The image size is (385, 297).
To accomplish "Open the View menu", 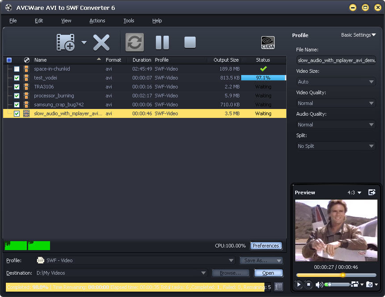I will point(66,21).
